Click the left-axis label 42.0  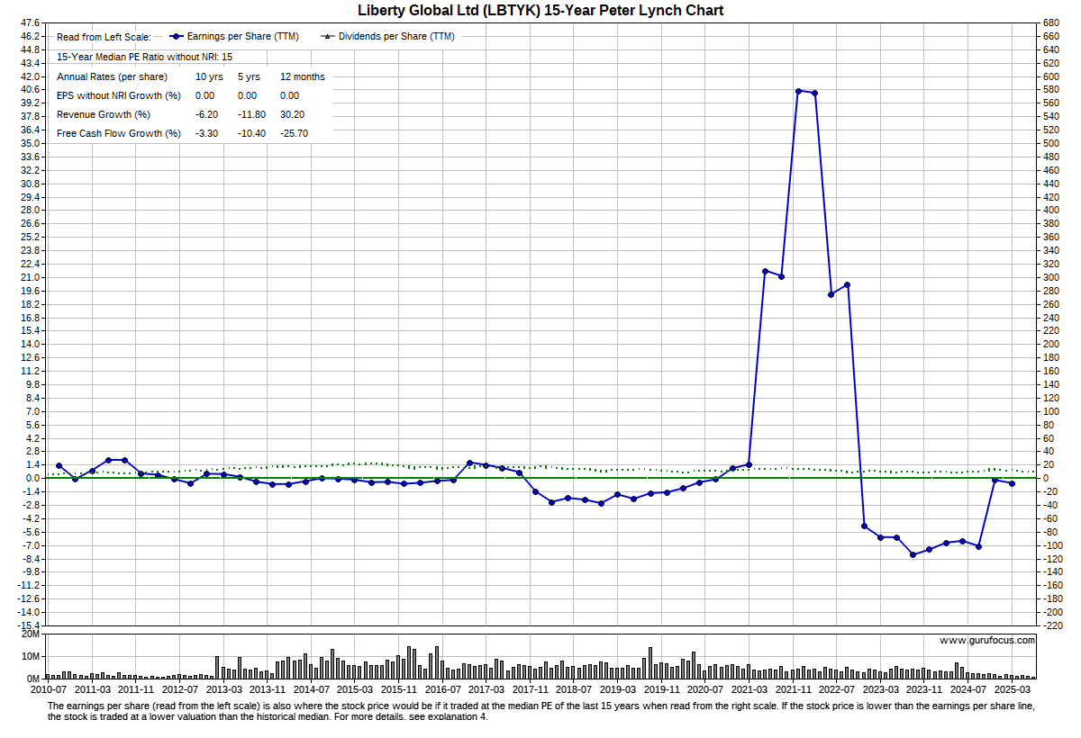tap(29, 76)
